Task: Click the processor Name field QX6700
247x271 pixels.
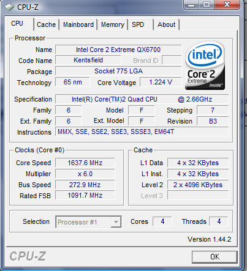Action: 118,50
